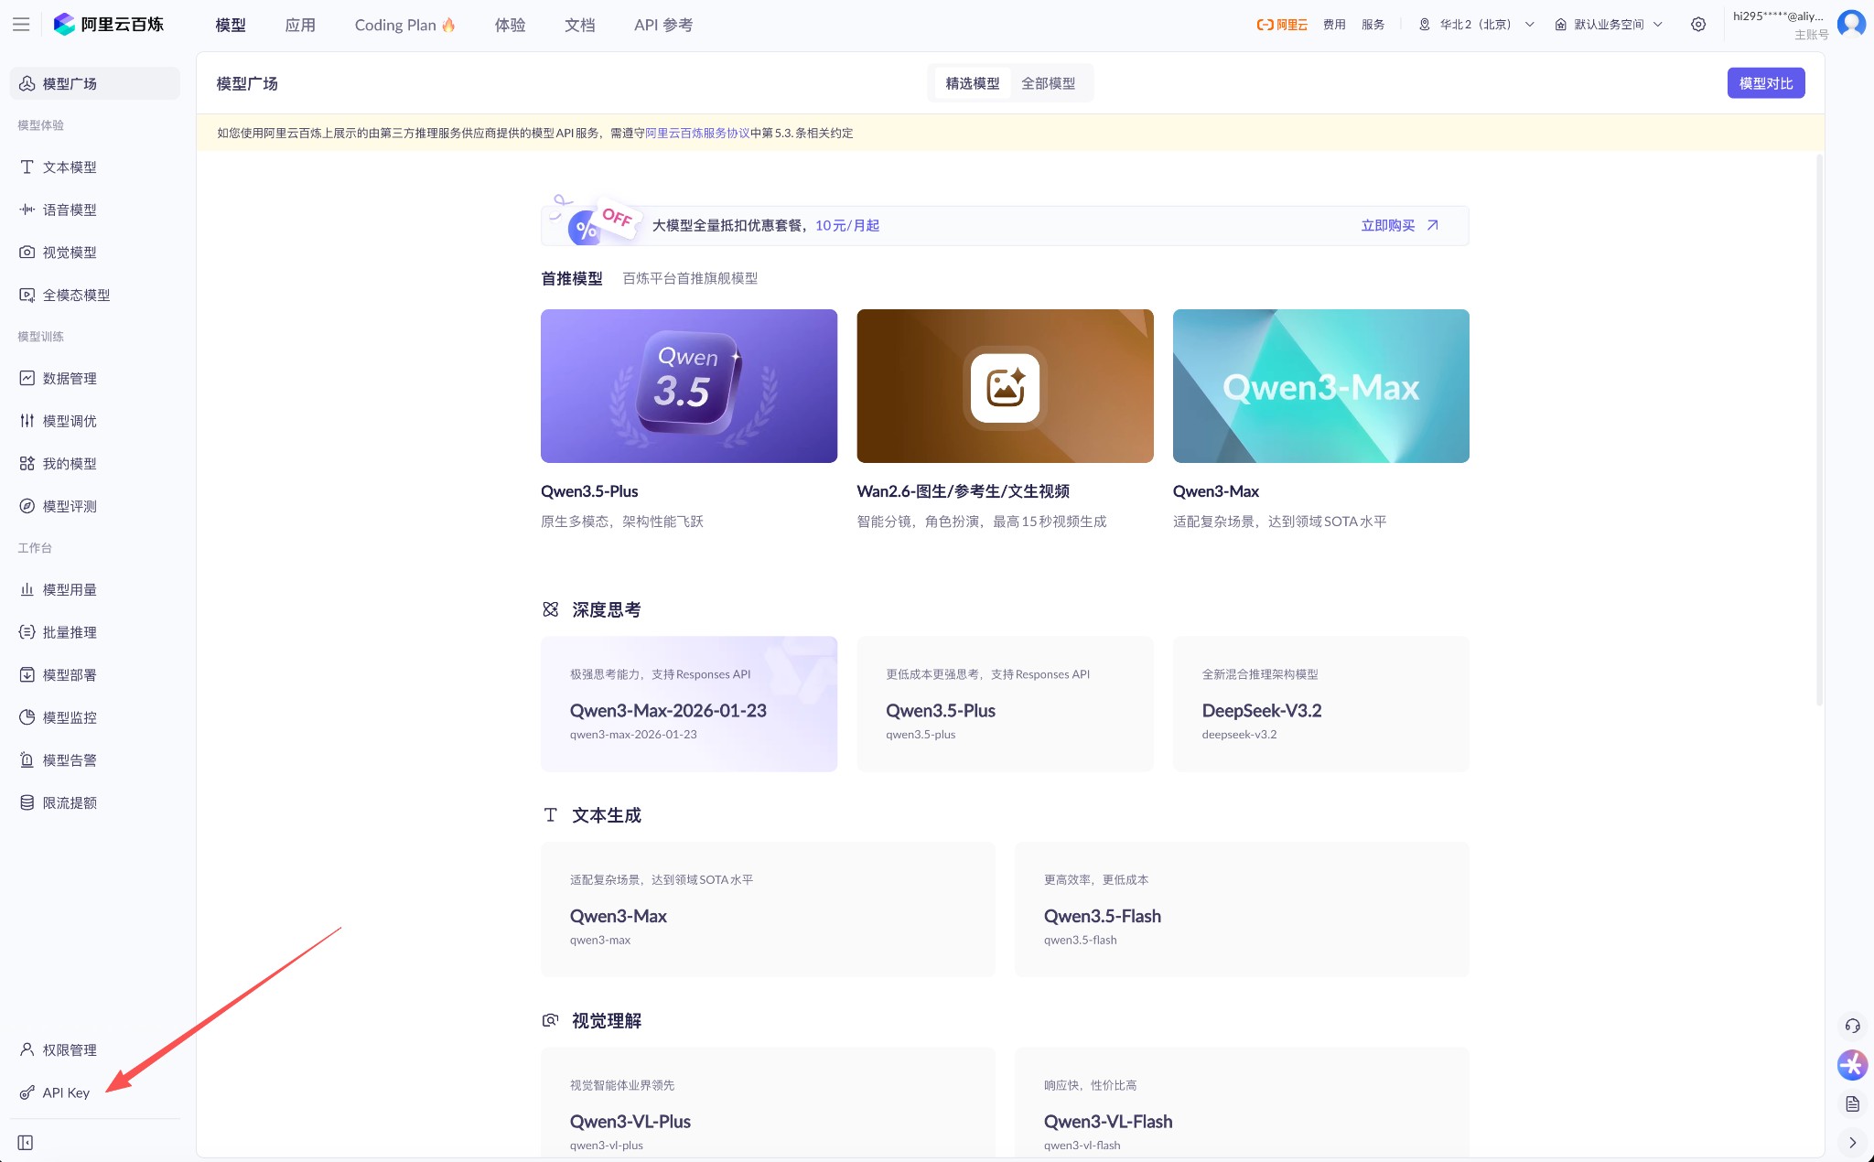Open the customer service headset icon
The width and height of the screenshot is (1874, 1162).
(x=1852, y=1026)
